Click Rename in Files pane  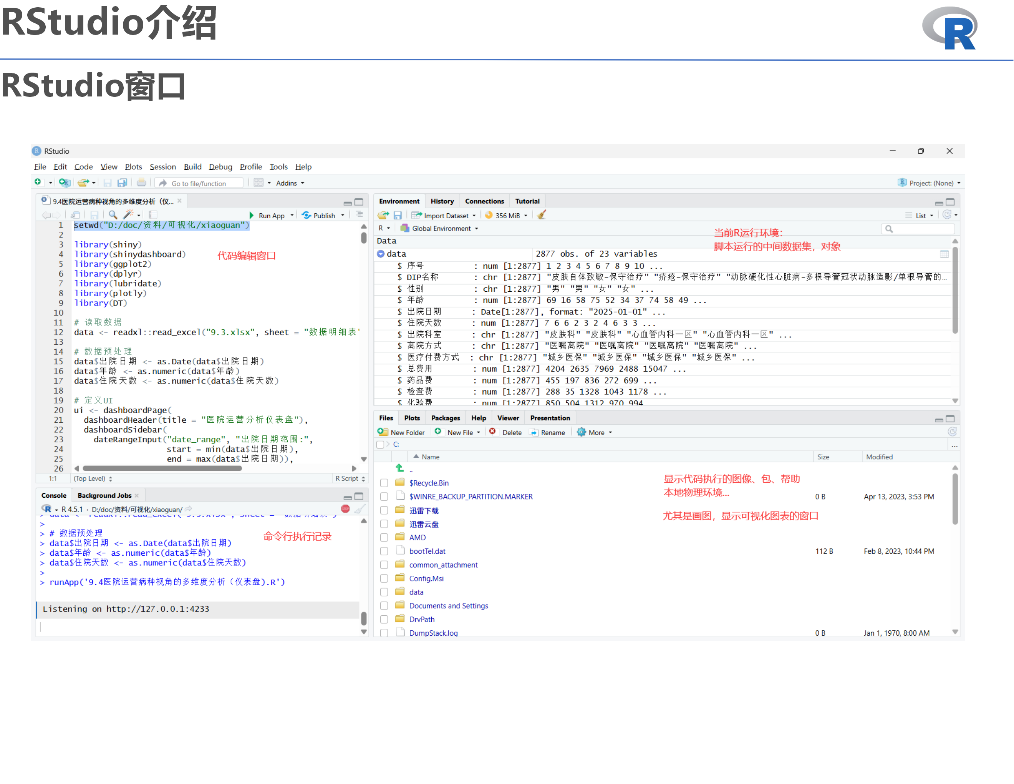coord(548,432)
